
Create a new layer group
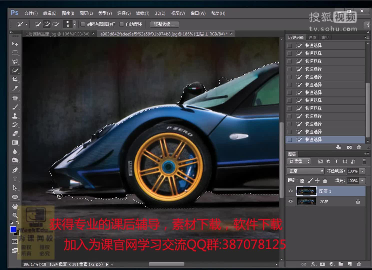click(x=341, y=264)
